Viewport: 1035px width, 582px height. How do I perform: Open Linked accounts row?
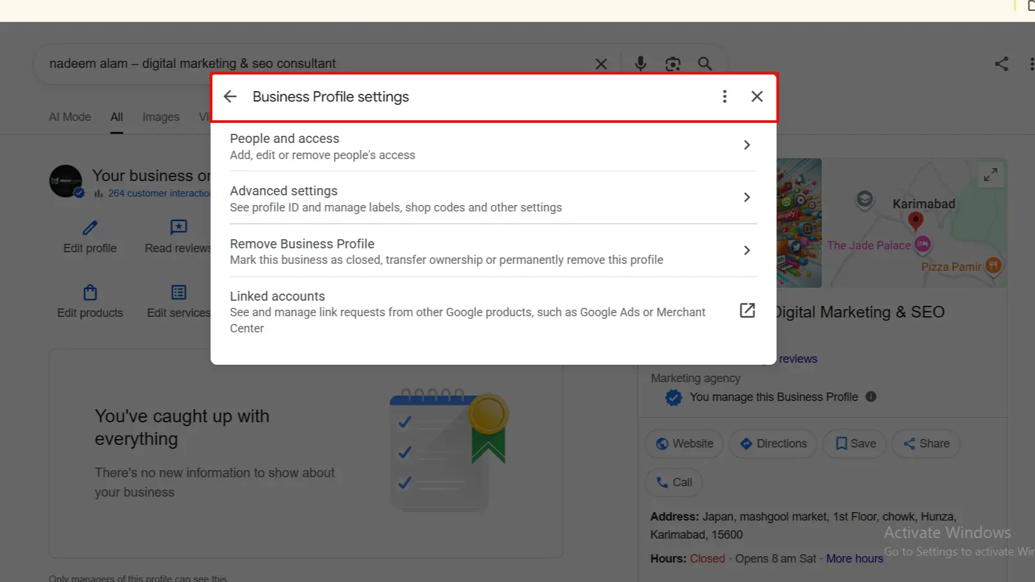point(494,312)
